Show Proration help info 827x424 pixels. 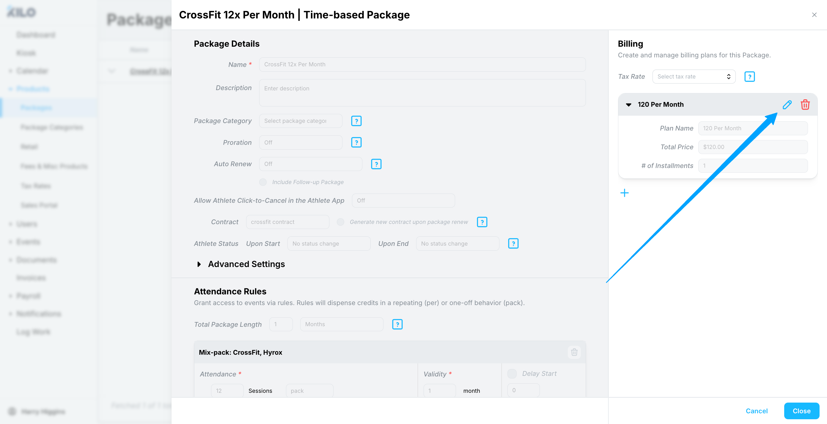point(356,142)
